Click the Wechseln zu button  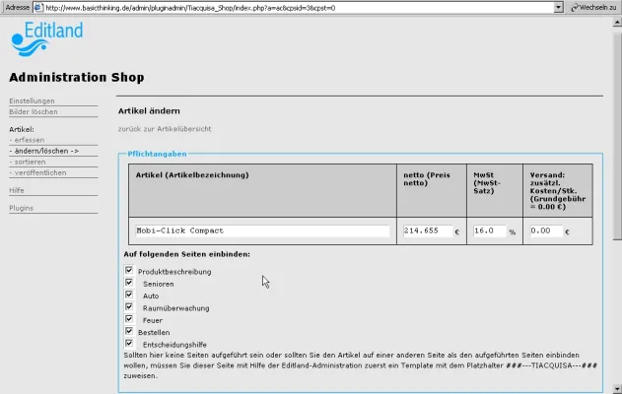coord(593,8)
